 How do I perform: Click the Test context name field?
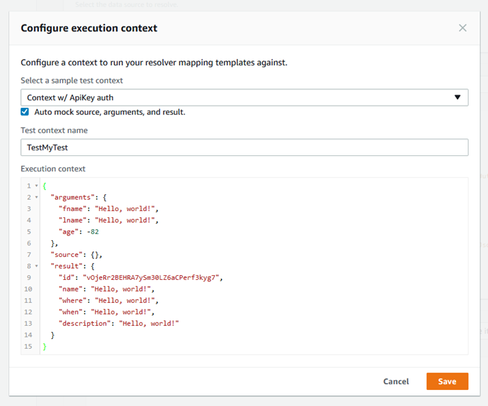point(244,147)
